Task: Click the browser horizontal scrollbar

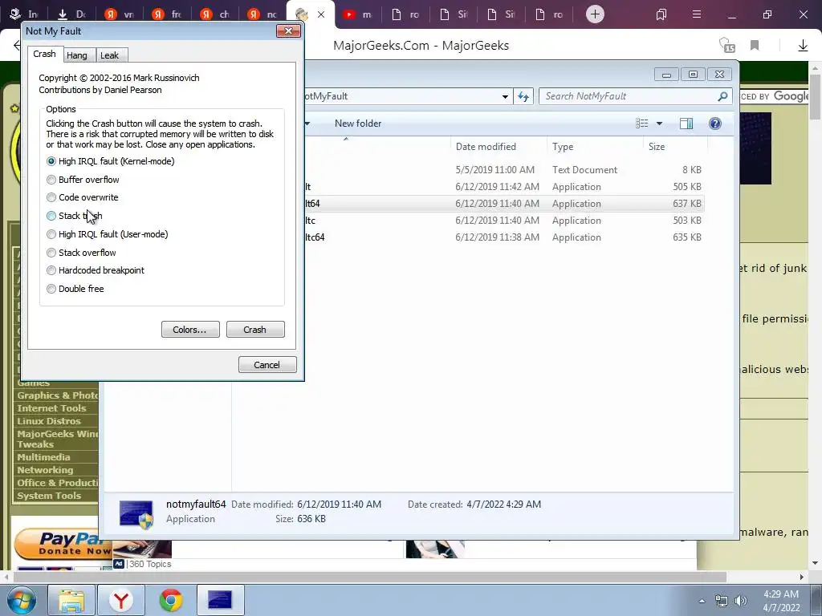Action: click(x=369, y=577)
